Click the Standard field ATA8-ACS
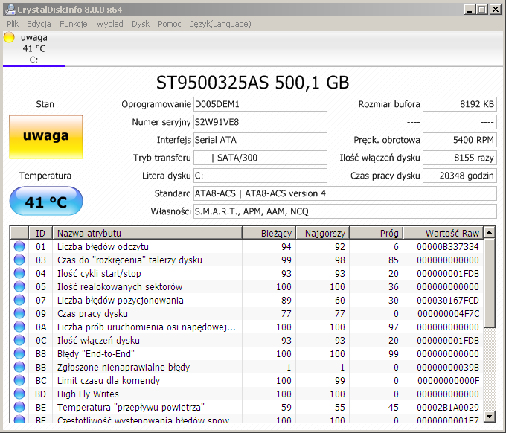The image size is (506, 433). click(345, 193)
